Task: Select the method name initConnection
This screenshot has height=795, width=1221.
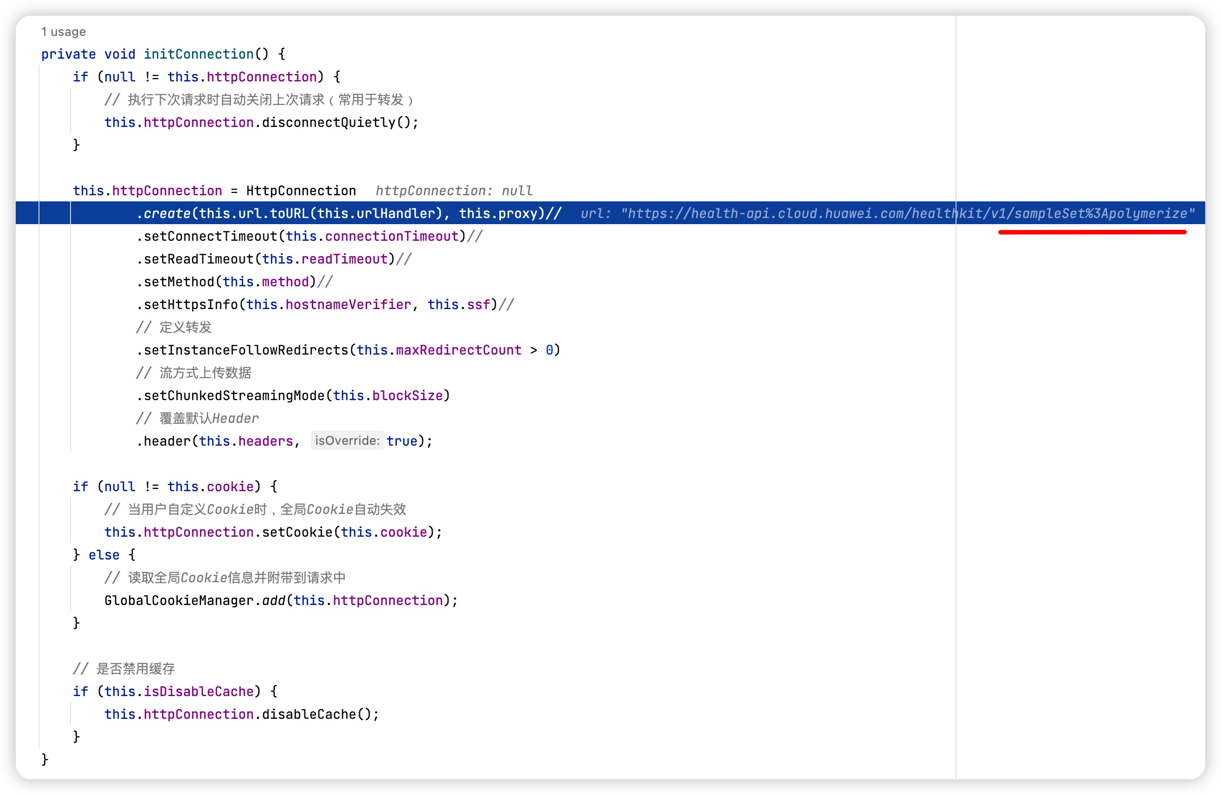Action: [x=199, y=54]
